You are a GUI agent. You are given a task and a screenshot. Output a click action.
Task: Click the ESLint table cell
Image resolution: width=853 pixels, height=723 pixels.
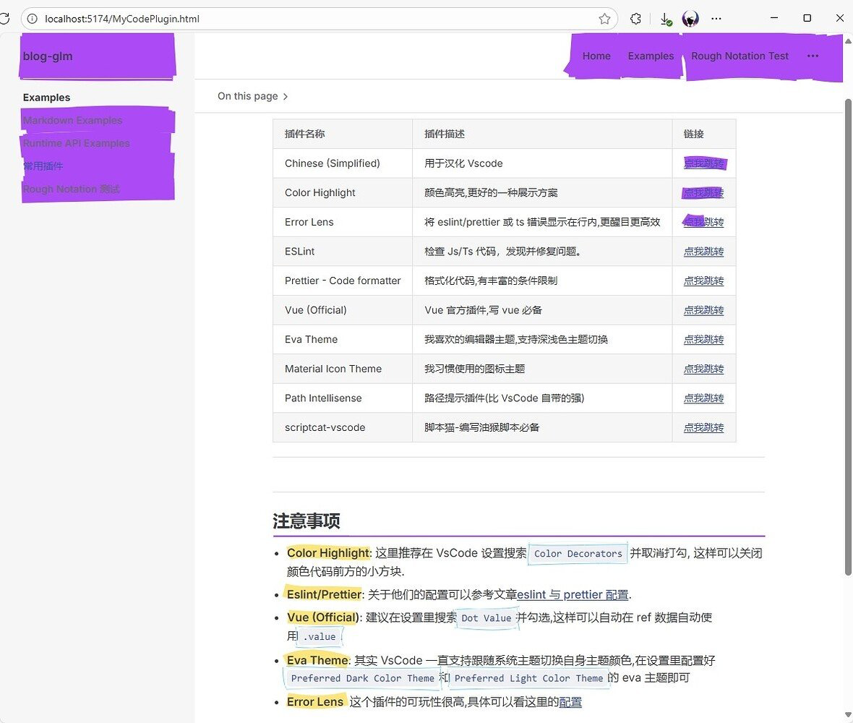pyautogui.click(x=343, y=252)
